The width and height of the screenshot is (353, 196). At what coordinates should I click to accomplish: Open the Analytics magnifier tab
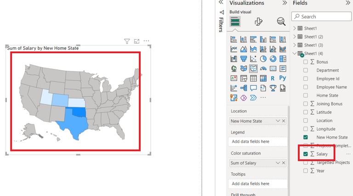(x=281, y=22)
